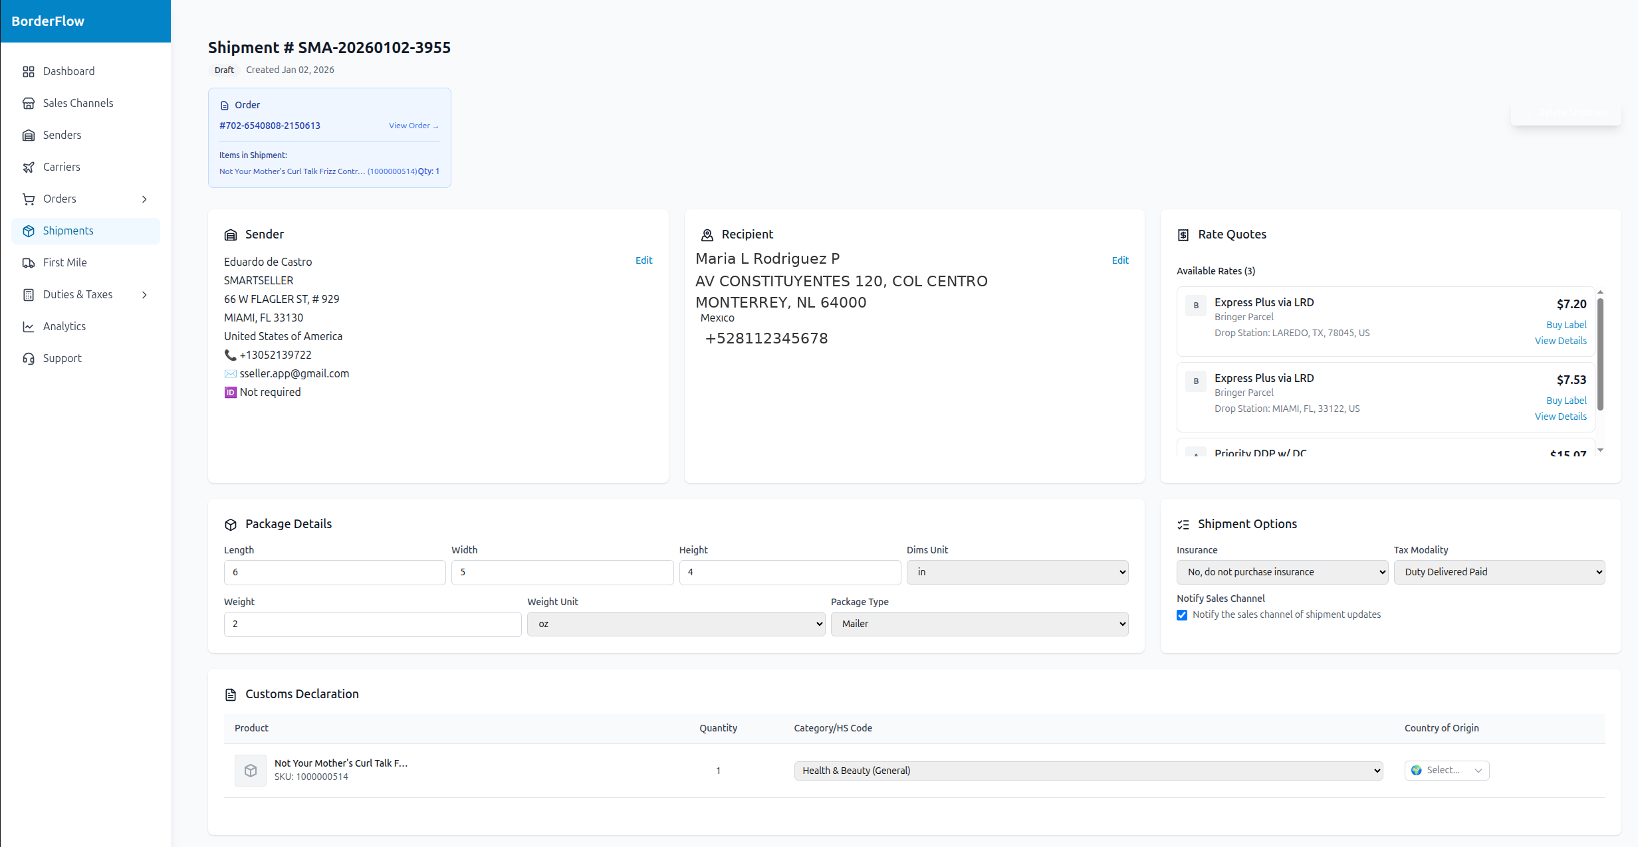Select the First Mile truck icon

(29, 262)
